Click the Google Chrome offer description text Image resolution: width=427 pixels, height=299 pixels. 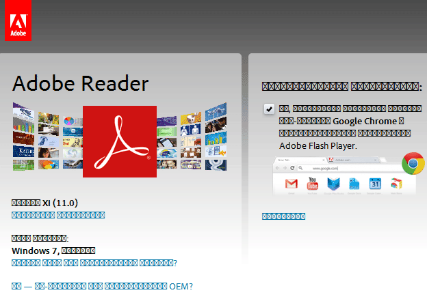coord(350,127)
